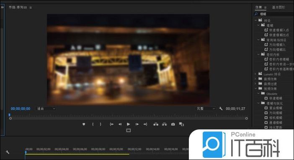Export frame with the camera icon
Screen dimensions: 294x160
(173, 124)
